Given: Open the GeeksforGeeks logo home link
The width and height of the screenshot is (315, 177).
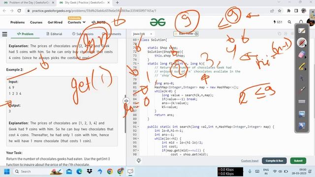Looking at the screenshot, I should click(157, 22).
